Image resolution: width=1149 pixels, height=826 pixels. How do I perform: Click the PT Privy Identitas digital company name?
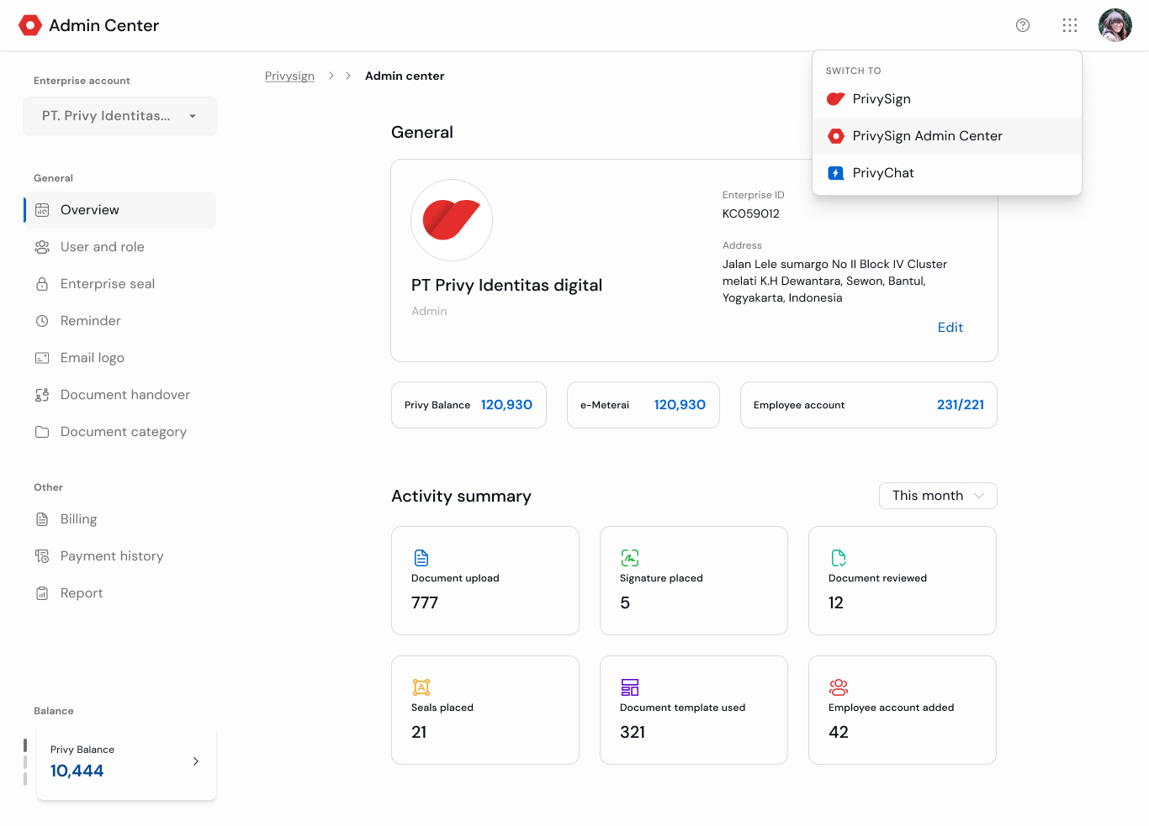click(506, 286)
